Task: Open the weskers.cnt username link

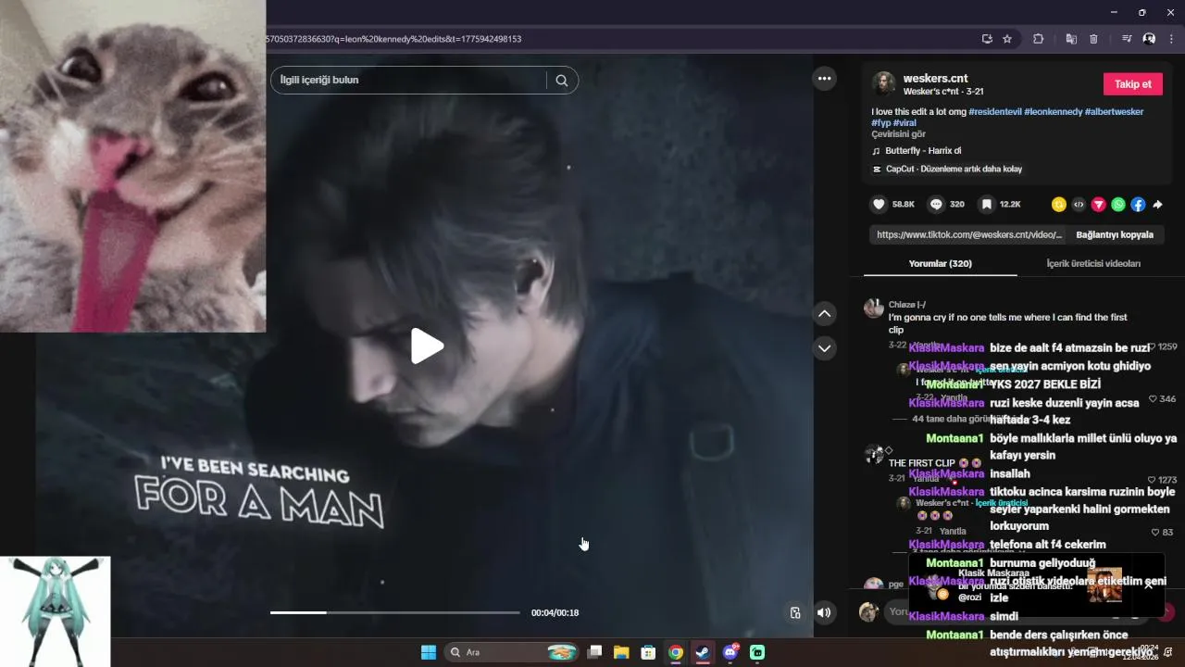Action: click(x=935, y=79)
